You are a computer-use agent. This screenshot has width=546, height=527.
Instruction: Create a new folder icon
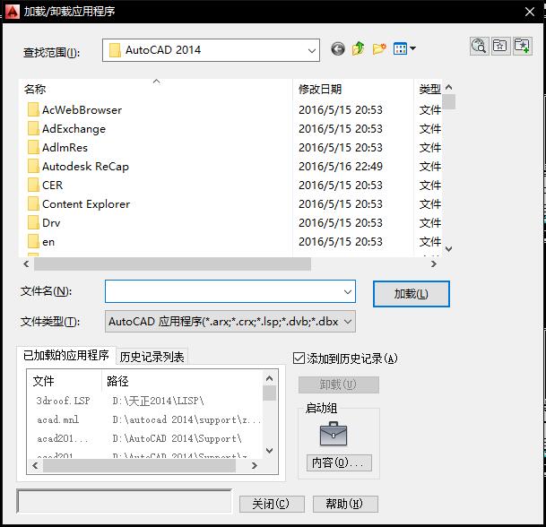(379, 48)
